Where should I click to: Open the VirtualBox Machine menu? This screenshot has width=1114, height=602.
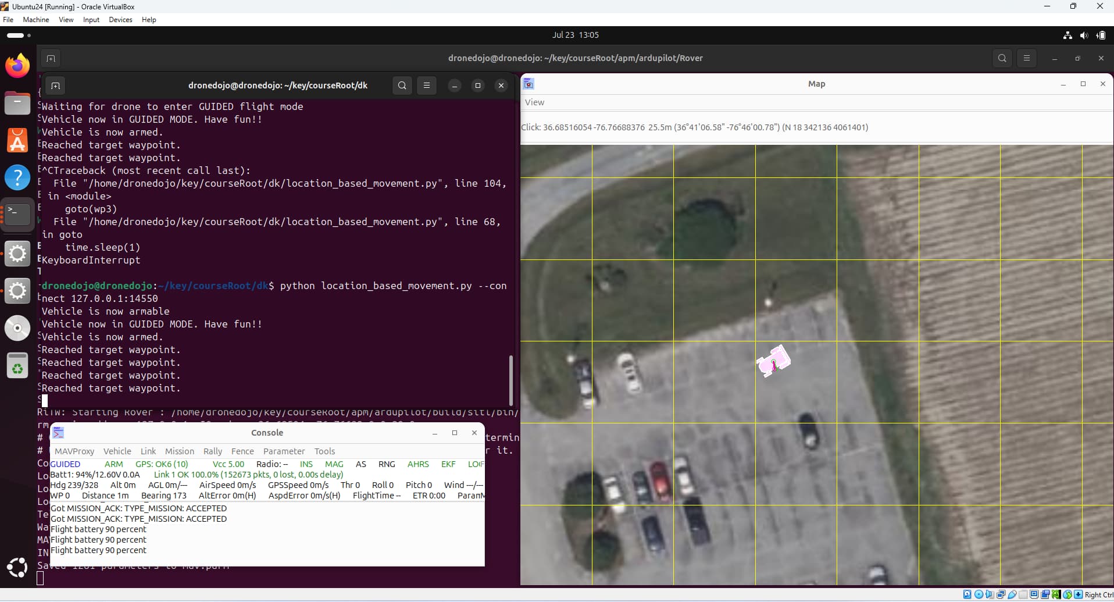(x=36, y=20)
